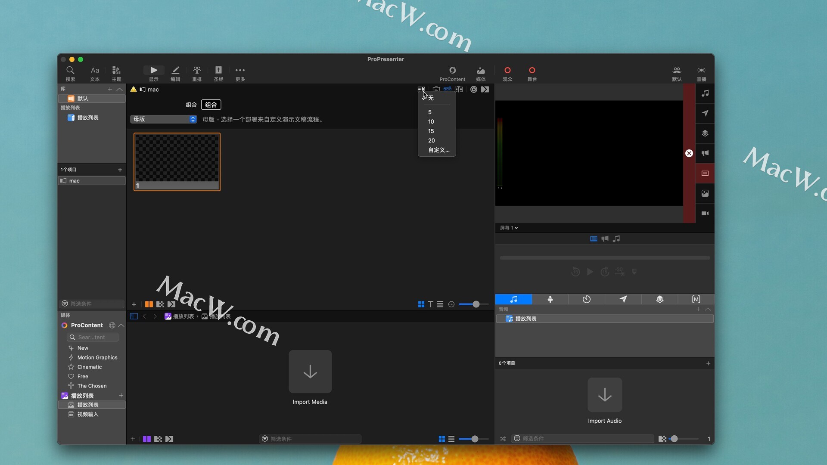The width and height of the screenshot is (827, 465).
Task: Click the library filter (筛选条件) field
Action: click(x=92, y=304)
